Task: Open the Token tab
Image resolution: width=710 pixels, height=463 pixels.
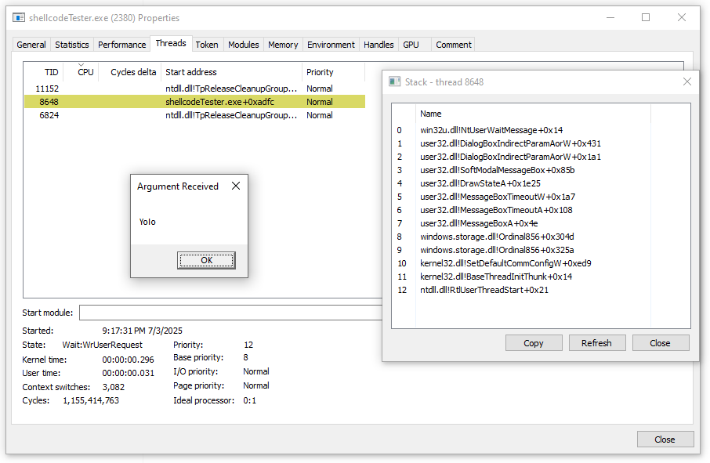Action: tap(207, 45)
